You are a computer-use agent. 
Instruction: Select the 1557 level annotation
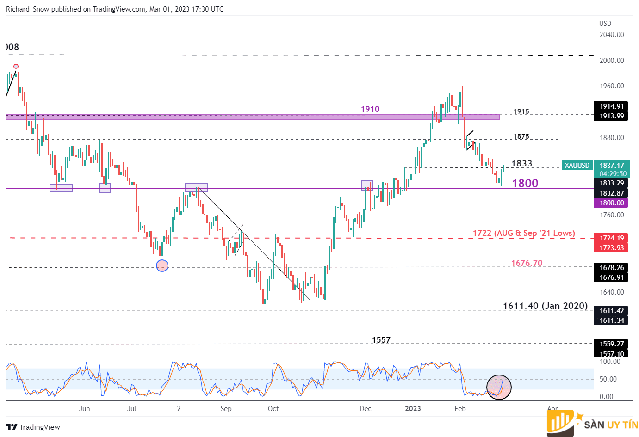point(381,340)
